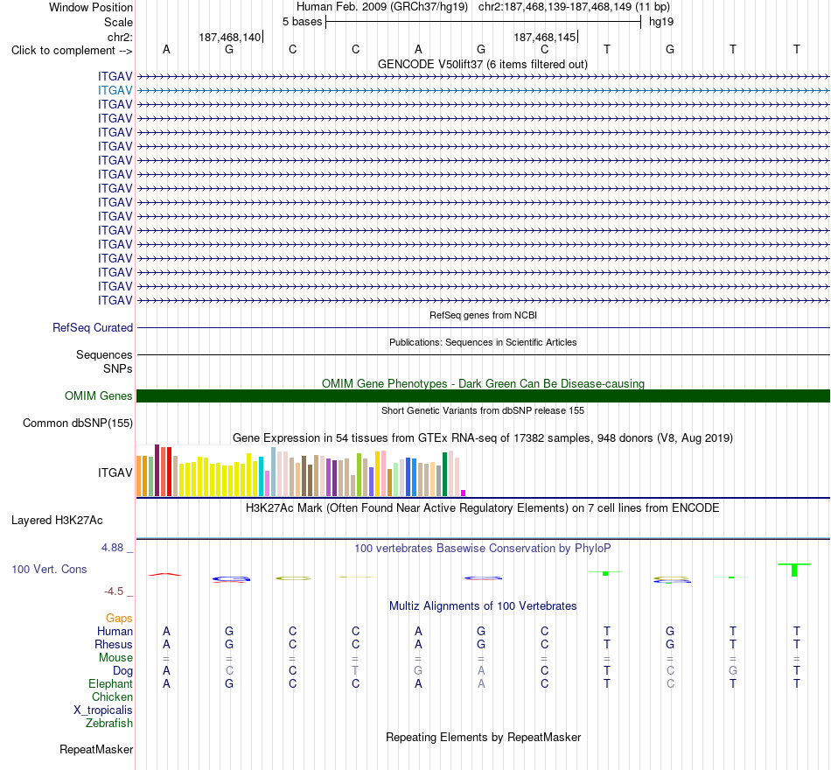This screenshot has height=770, width=831.
Task: Click the tall green PhyloP conservation bar
Action: click(794, 570)
